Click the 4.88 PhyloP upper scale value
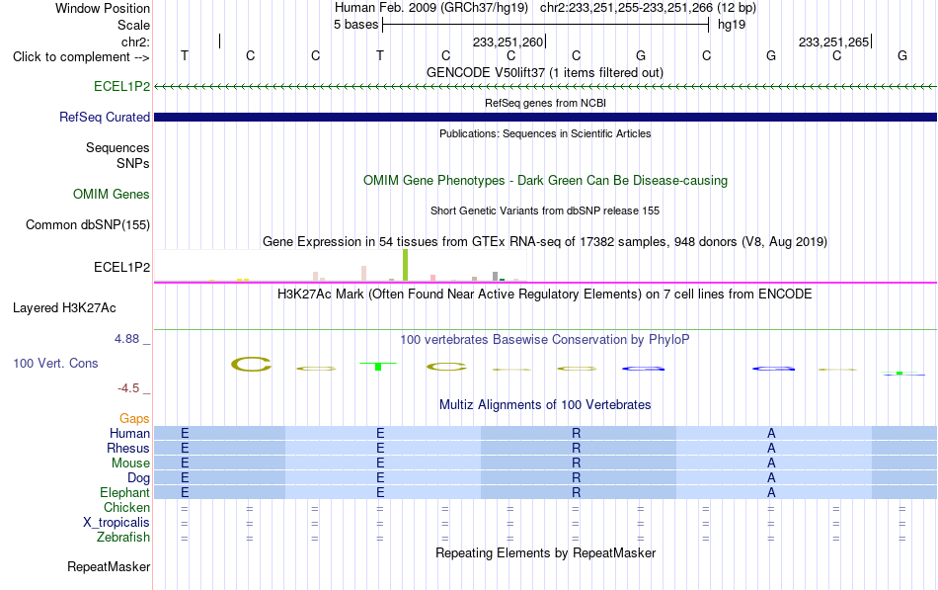The height and width of the screenshot is (590, 938). click(126, 339)
